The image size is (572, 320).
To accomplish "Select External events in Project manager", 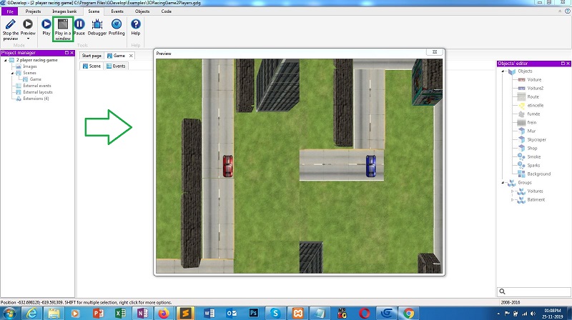I will (x=37, y=86).
